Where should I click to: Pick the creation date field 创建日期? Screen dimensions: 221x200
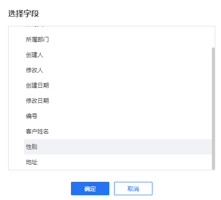[118, 85]
